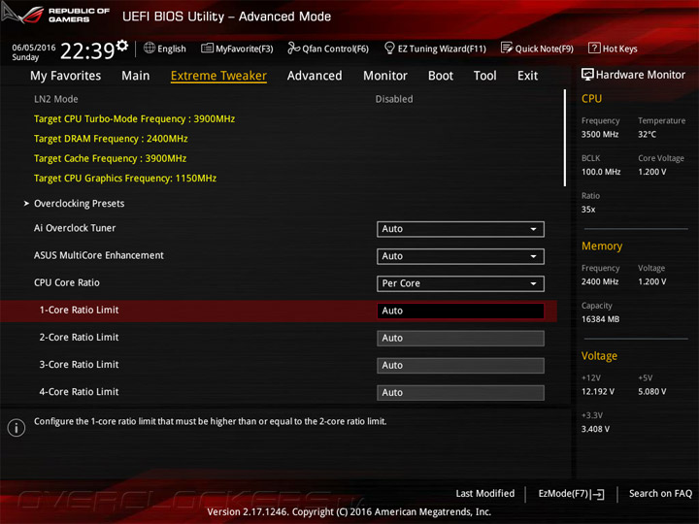Open the CPU Core Ratio dropdown
Screen dimensions: 699x524
(460, 283)
